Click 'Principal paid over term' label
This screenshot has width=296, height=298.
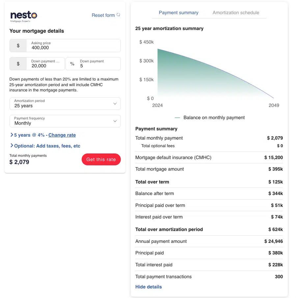(160, 205)
